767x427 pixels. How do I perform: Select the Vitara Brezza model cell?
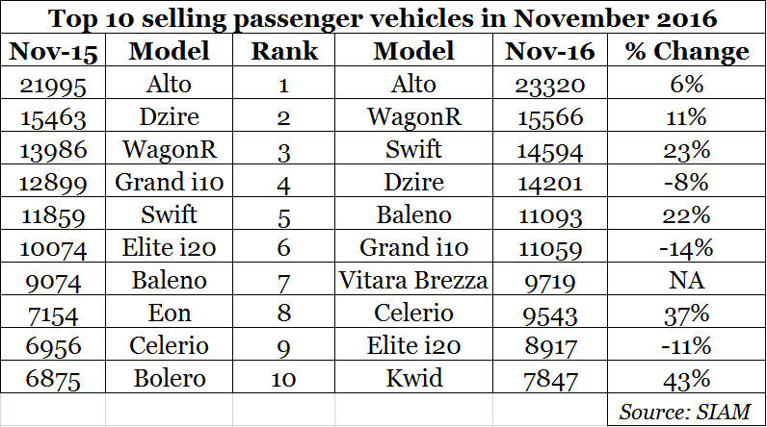(414, 281)
